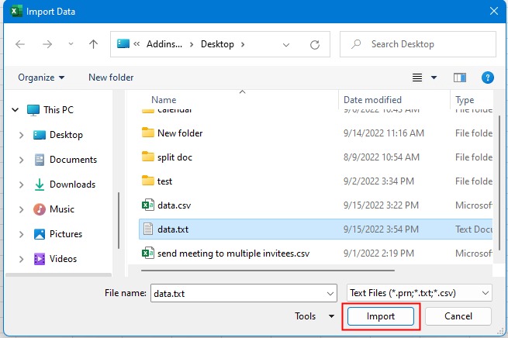Click the file list vertical scrollbar
Image resolution: width=508 pixels, height=338 pixels.
pyautogui.click(x=499, y=183)
